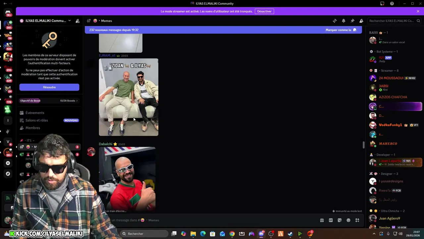The image size is (424, 239).
Task: Open taskbar volume speaker icon
Action: 400,234
